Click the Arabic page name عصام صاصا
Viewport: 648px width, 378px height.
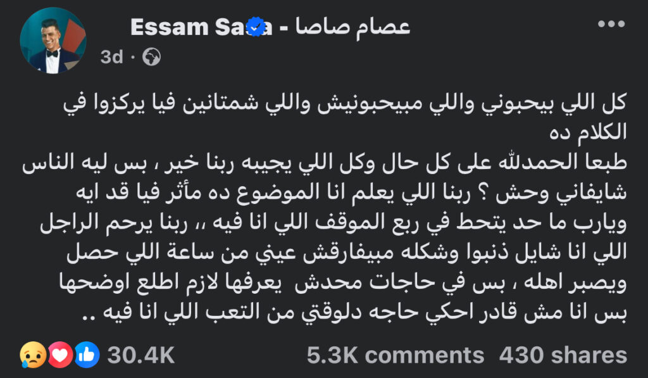[x=352, y=27]
